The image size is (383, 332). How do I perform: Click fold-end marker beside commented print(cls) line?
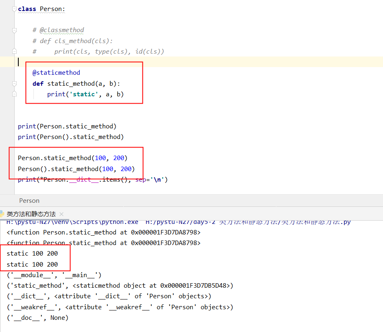pos(15,52)
